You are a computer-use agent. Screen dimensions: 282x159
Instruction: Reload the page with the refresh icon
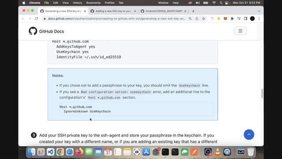tap(37, 19)
